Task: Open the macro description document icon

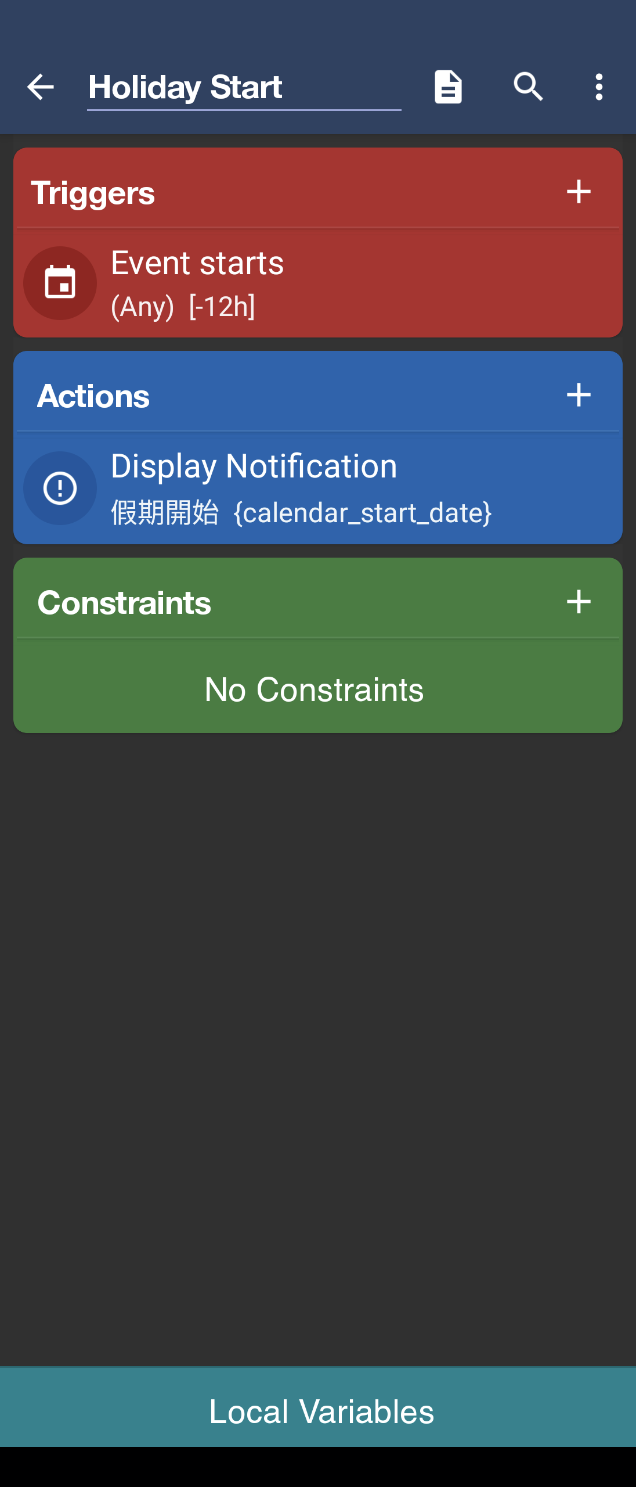Action: (448, 87)
